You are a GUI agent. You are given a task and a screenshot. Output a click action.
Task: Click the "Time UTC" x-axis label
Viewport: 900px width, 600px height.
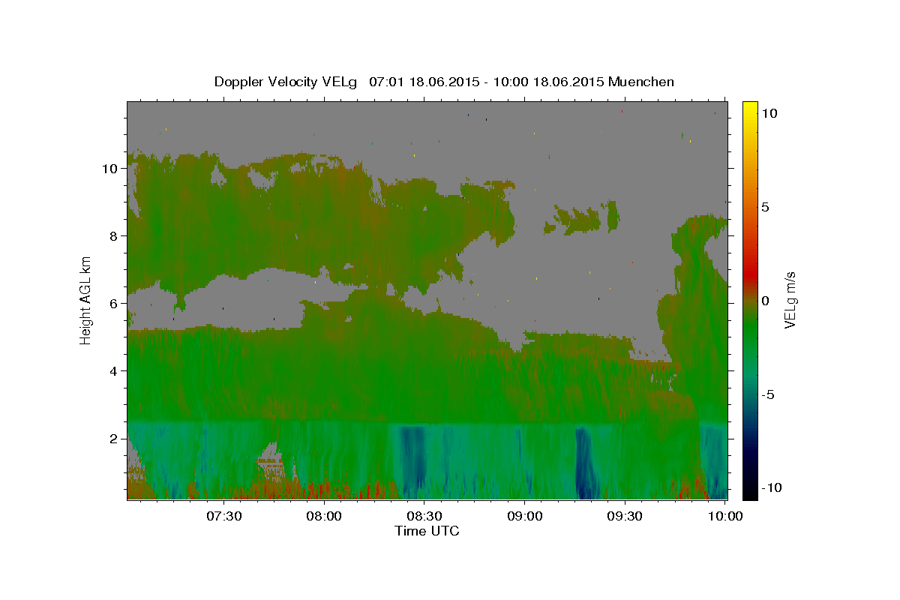[x=427, y=531]
